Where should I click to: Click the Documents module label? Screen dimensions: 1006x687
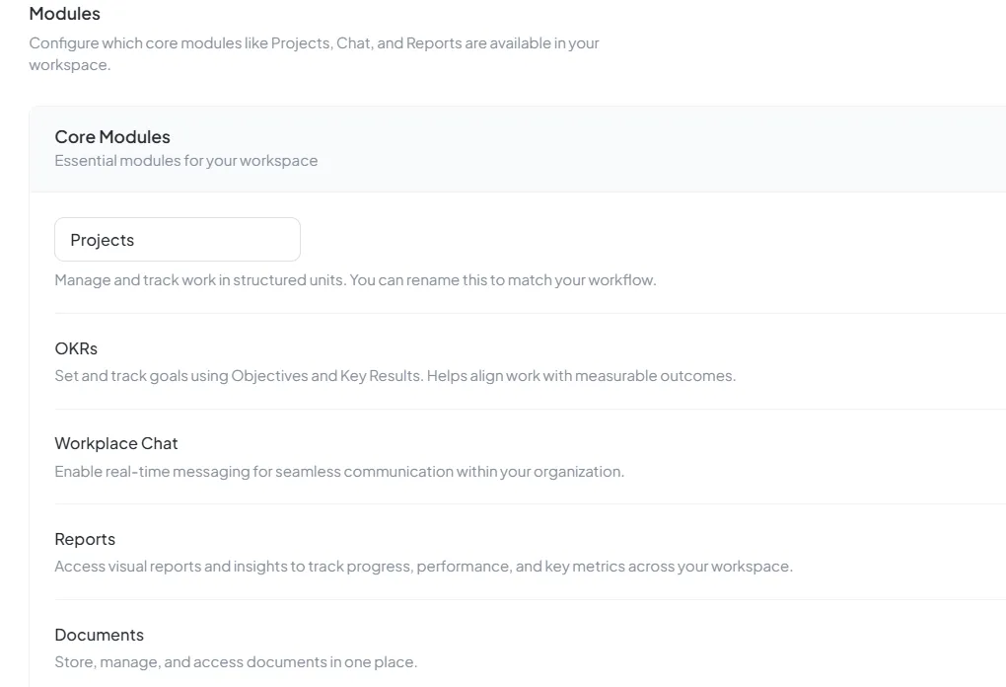[99, 634]
